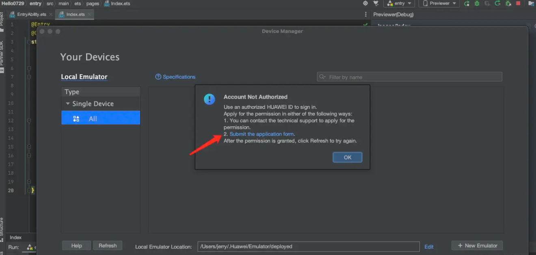Click the fold end marker on line 20
The image size is (536, 255).
coord(29,190)
